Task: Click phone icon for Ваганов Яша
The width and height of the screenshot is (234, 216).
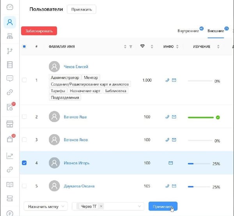Action: tap(167, 117)
